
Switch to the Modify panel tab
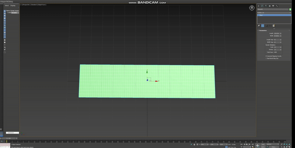click(262, 6)
